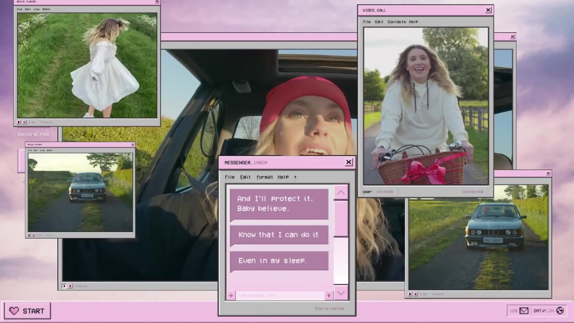Close the car video window below Video Call
Screen dimensions: 574x323
(548, 173)
